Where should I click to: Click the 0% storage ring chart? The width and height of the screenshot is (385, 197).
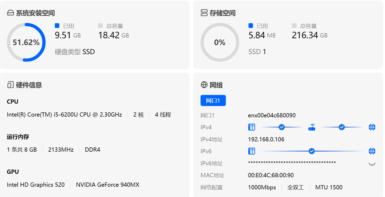pos(220,42)
